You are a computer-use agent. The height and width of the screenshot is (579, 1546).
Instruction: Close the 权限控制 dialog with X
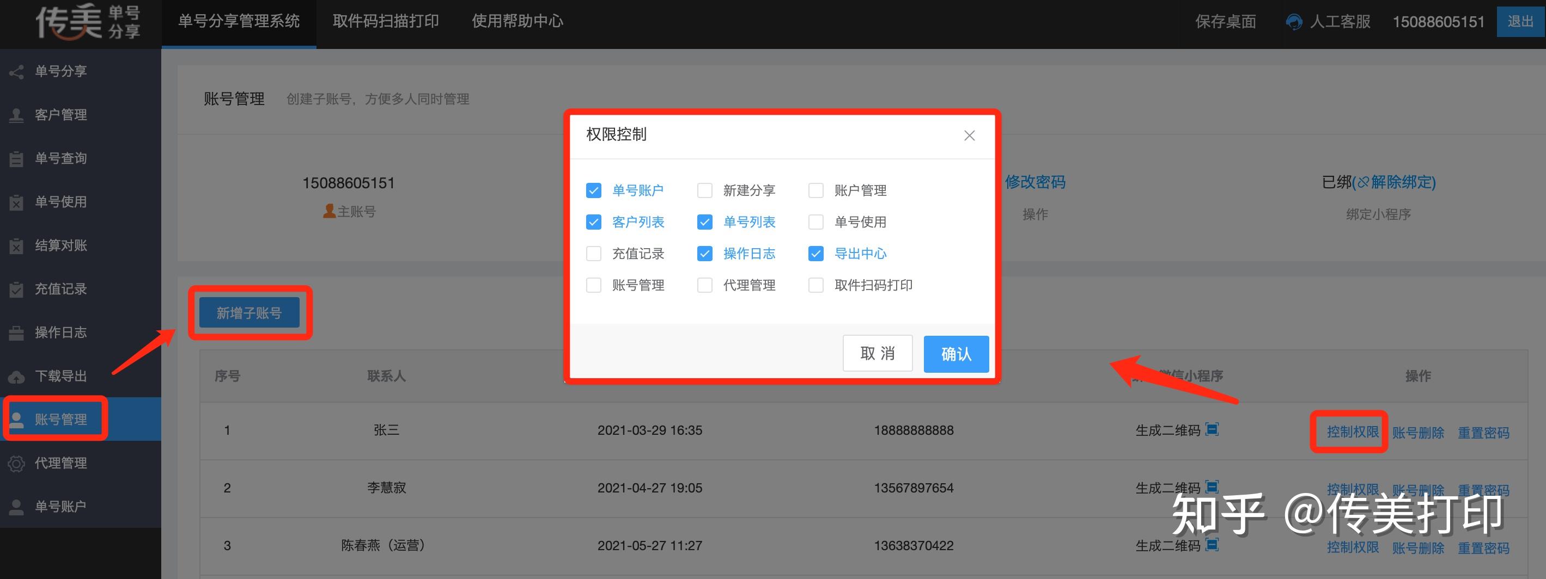click(x=969, y=135)
